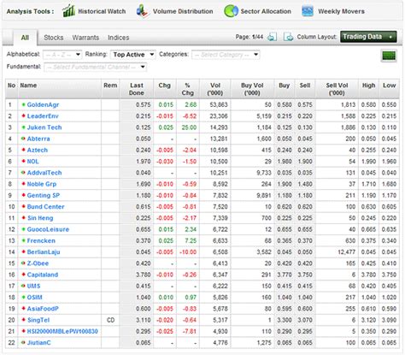Click green up indicator beside OSIM
Viewport: 405px width, 355px height.
pyautogui.click(x=23, y=297)
